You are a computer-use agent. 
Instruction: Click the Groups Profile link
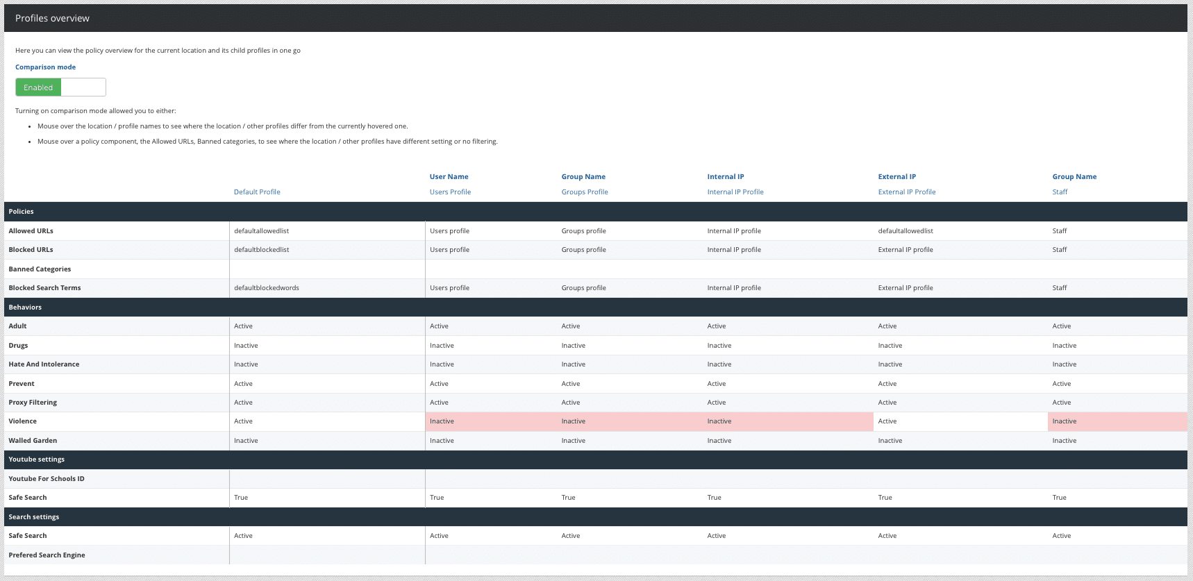(584, 192)
